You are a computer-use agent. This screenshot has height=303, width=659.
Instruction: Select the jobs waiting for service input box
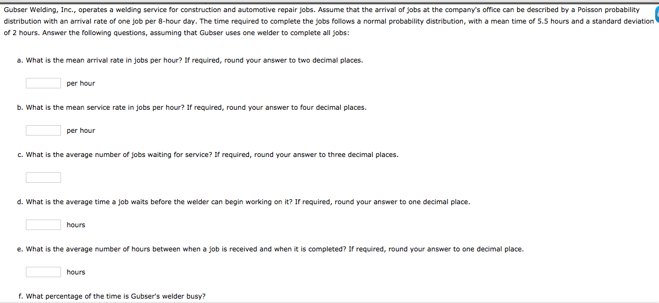[x=43, y=178]
